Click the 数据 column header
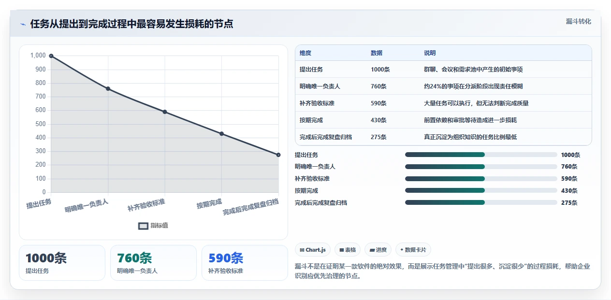 (377, 53)
